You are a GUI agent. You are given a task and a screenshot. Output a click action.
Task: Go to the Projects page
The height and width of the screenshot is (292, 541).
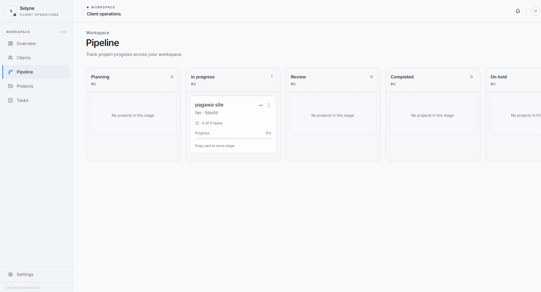click(36, 86)
